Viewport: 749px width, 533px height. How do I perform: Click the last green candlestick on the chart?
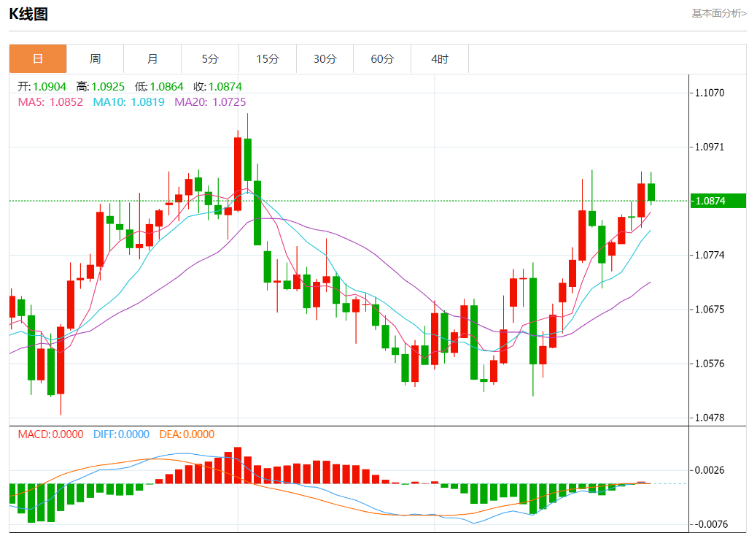[651, 192]
